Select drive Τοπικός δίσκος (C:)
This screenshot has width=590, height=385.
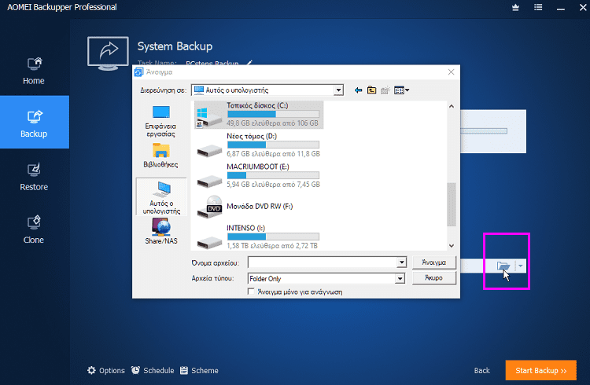click(x=259, y=115)
